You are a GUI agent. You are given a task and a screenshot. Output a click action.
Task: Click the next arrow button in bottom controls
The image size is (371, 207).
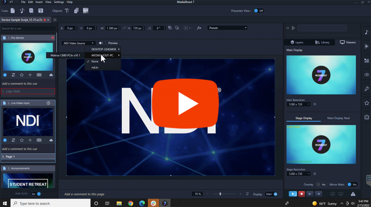[318, 194]
